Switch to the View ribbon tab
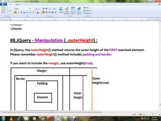 tap(18, 4)
